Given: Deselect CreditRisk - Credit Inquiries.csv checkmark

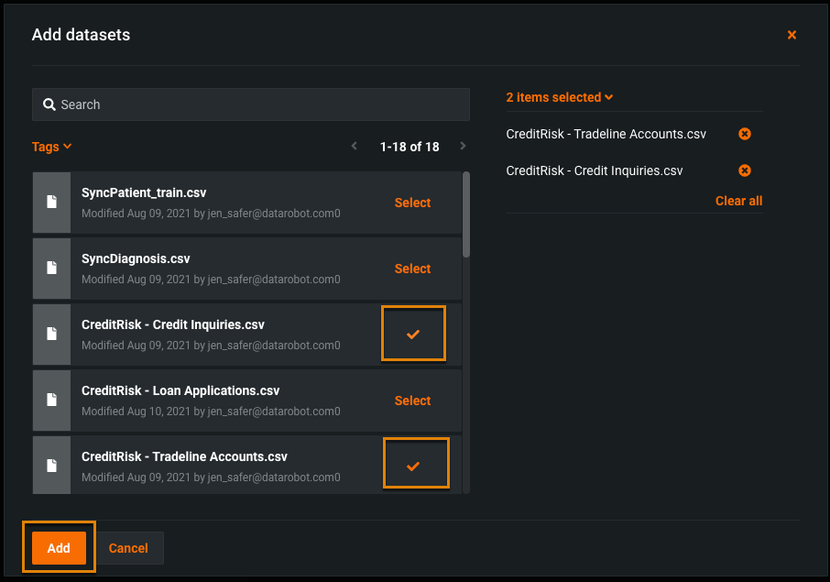Looking at the screenshot, I should (x=413, y=335).
